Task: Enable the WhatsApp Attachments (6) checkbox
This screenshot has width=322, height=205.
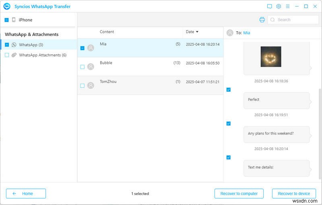Action: [7, 55]
